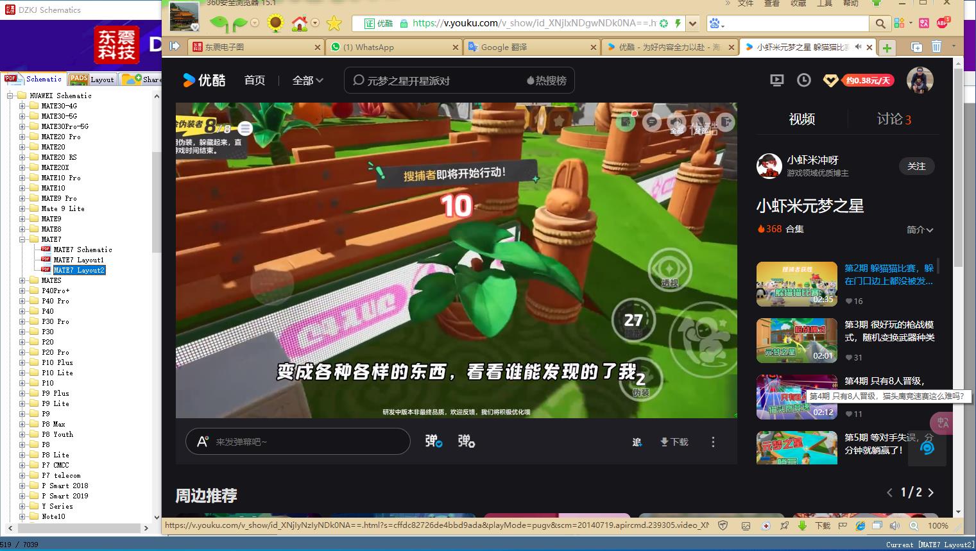Click the translate extension icon in toolbar
The height and width of the screenshot is (551, 976).
[x=924, y=24]
